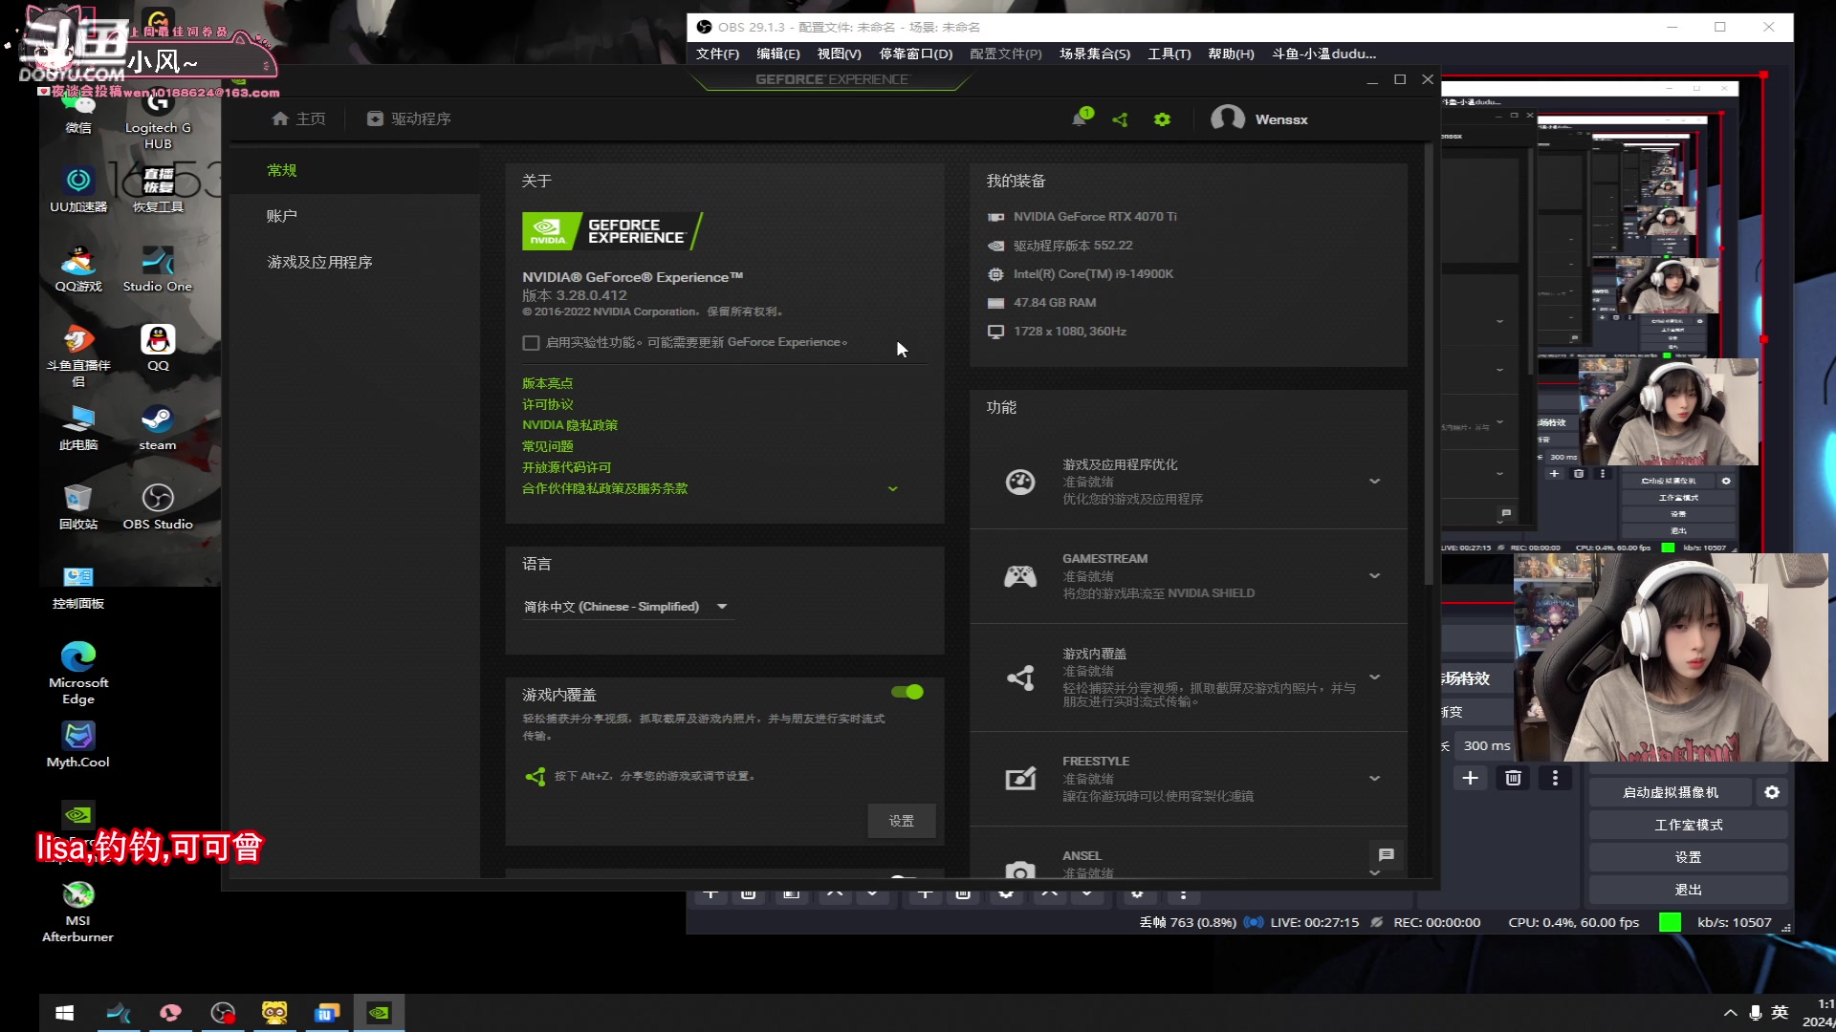This screenshot has width=1836, height=1032.
Task: Click the OBS add transition plus button
Action: (1470, 778)
